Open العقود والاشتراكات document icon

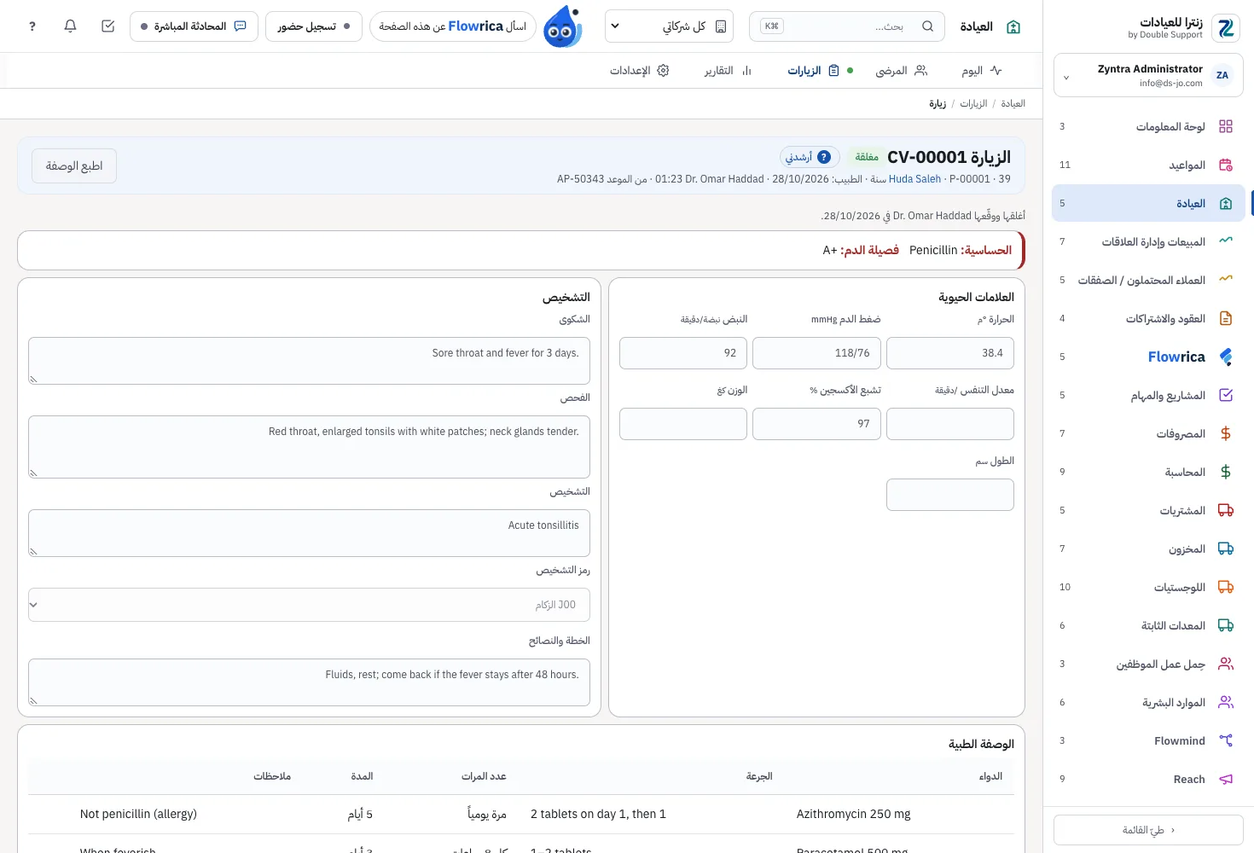tap(1226, 318)
